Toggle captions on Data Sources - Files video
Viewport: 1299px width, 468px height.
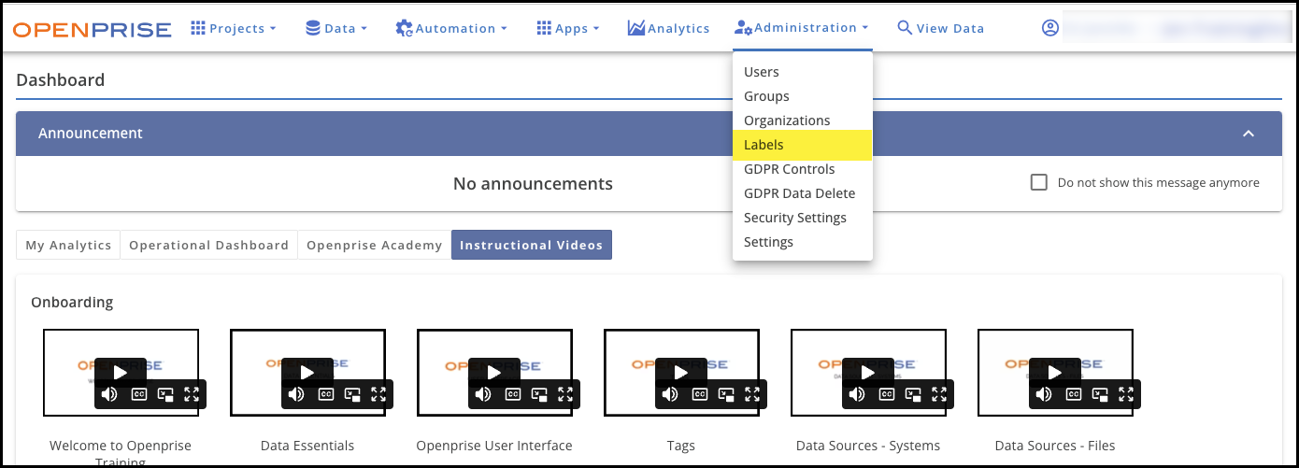point(1073,394)
